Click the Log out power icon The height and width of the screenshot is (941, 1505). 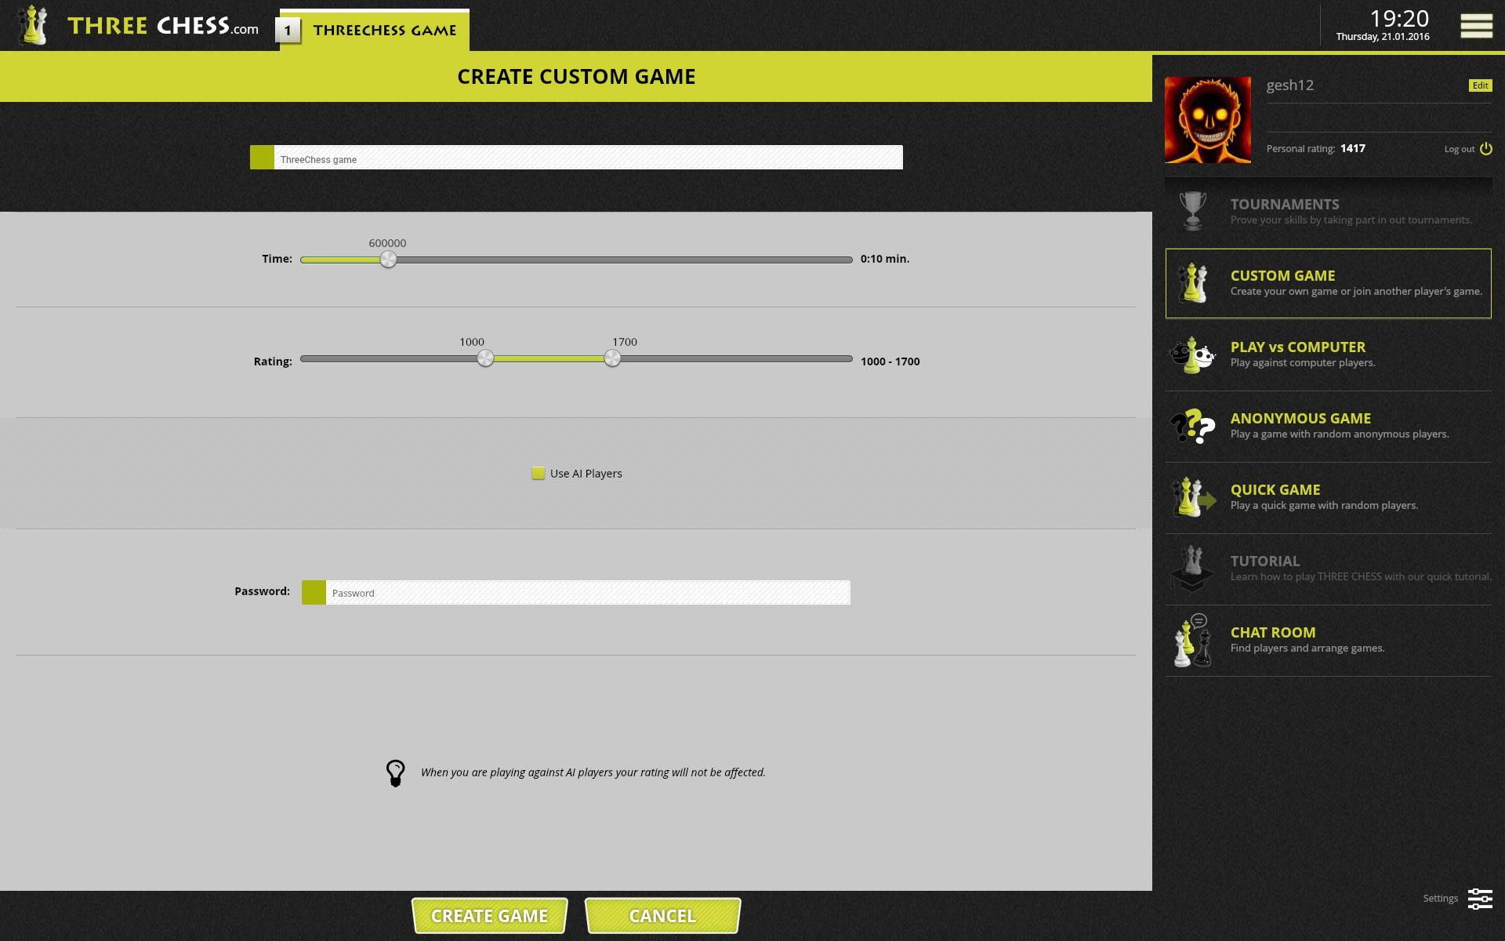pos(1486,149)
